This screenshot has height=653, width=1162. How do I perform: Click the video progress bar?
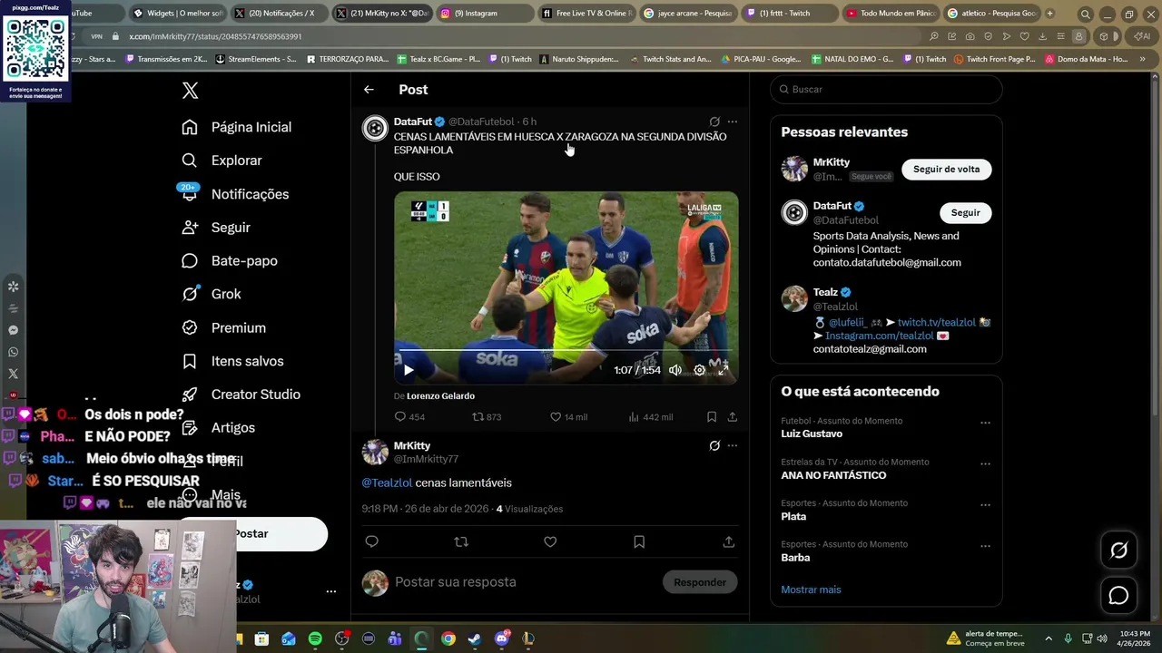(x=566, y=350)
